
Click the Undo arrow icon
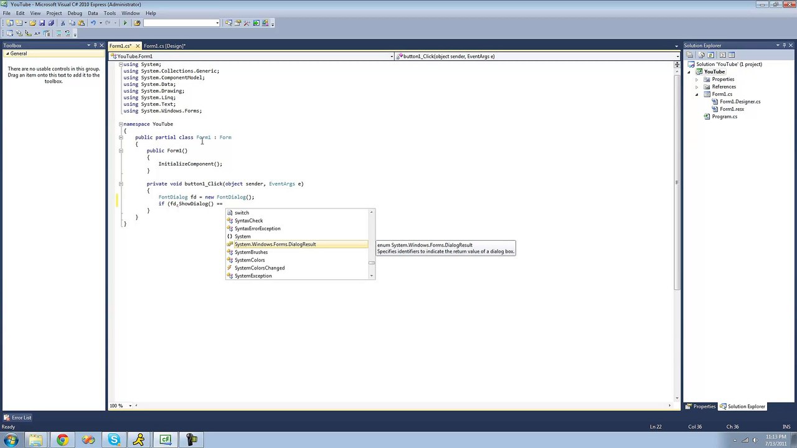click(93, 23)
